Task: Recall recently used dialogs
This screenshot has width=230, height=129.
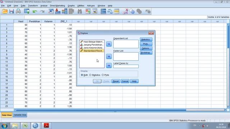Action: (27, 11)
